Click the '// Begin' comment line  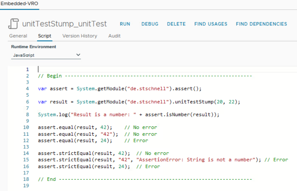point(145,76)
